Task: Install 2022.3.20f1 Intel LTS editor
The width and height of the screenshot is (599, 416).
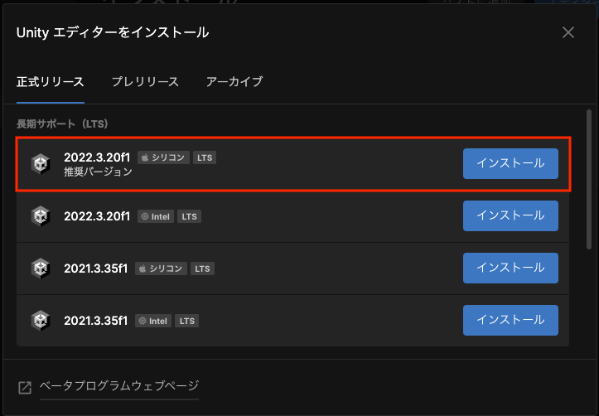Action: coord(510,215)
